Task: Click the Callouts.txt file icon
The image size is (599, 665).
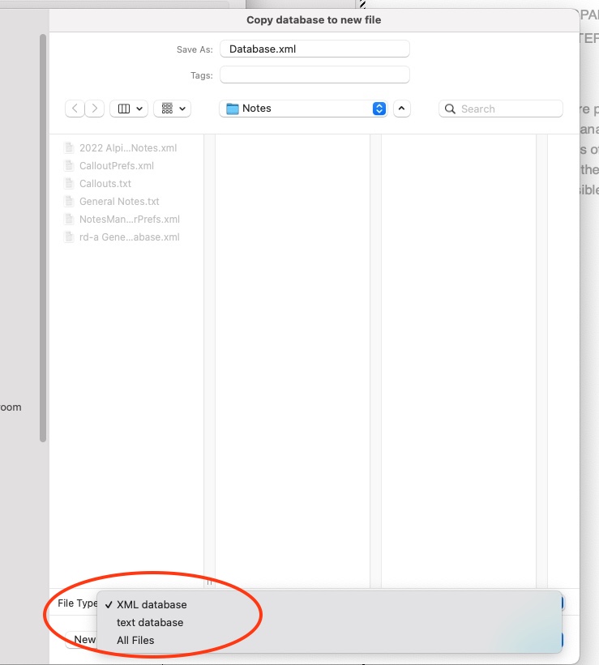Action: tap(70, 184)
